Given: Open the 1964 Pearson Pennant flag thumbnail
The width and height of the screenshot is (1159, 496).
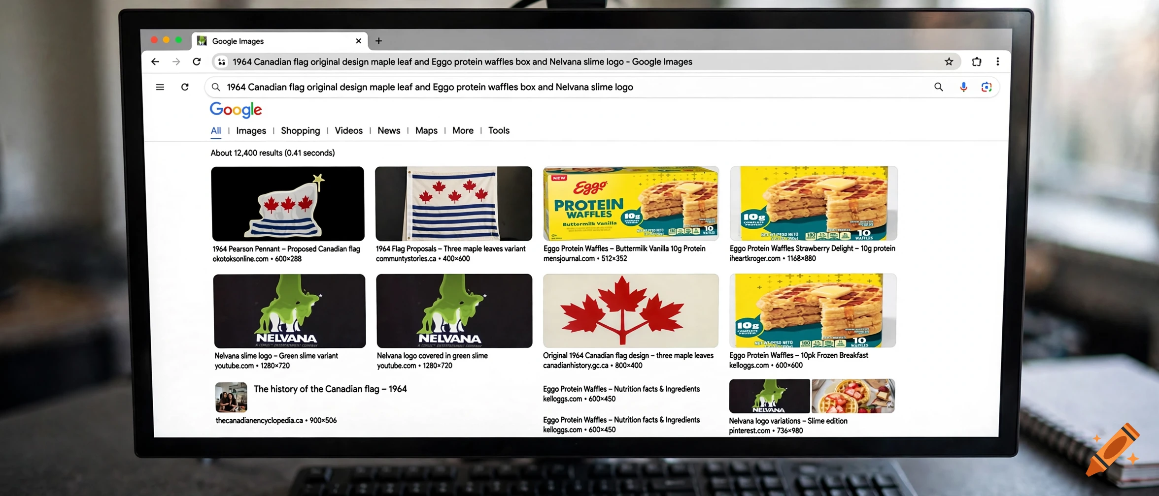Looking at the screenshot, I should point(288,203).
